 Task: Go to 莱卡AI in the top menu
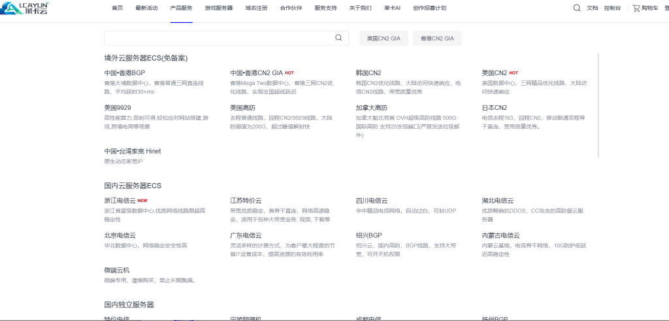point(392,8)
